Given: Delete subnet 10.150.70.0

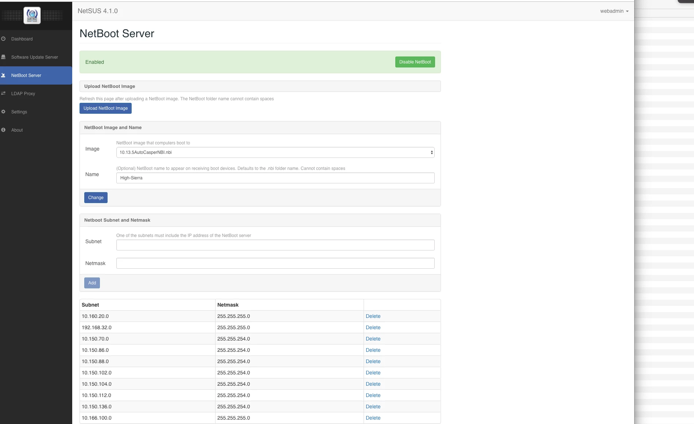Looking at the screenshot, I should pos(373,339).
